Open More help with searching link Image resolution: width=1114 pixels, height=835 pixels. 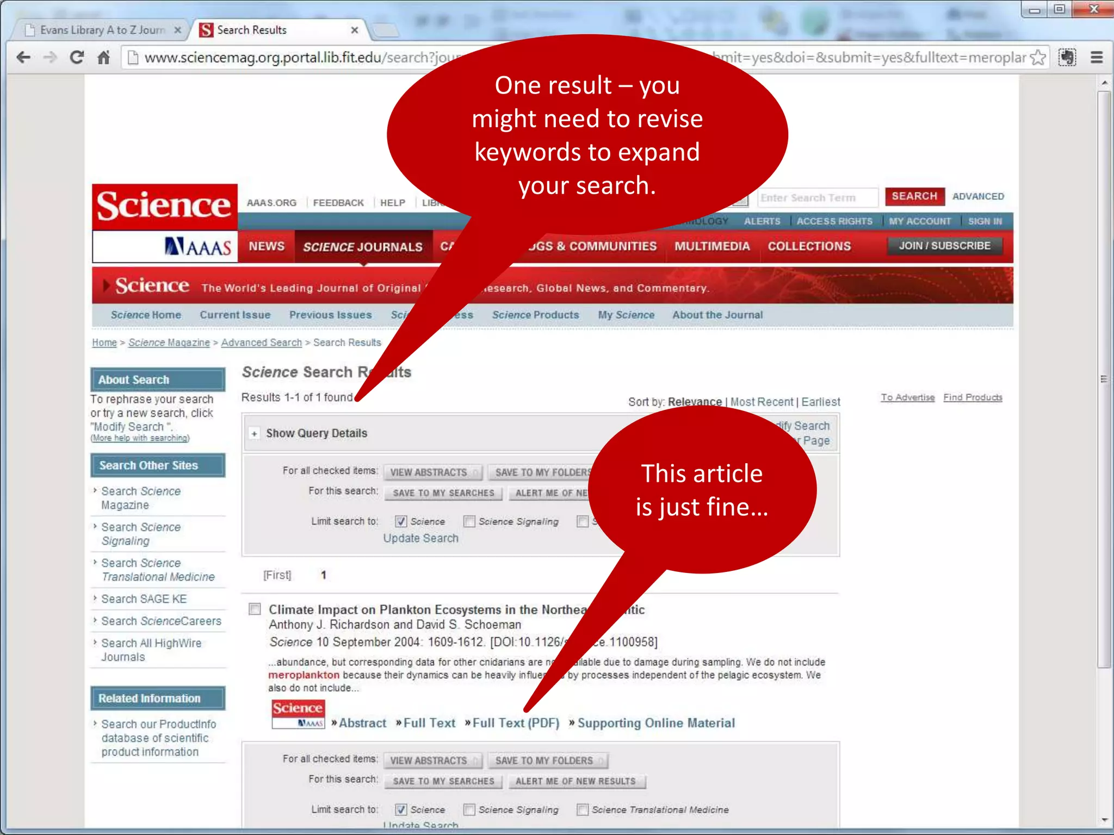click(140, 438)
